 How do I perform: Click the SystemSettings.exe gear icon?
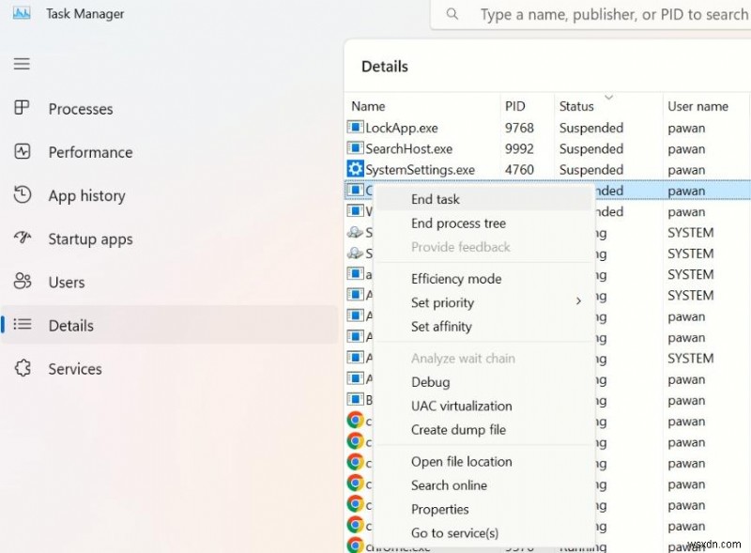pos(355,169)
